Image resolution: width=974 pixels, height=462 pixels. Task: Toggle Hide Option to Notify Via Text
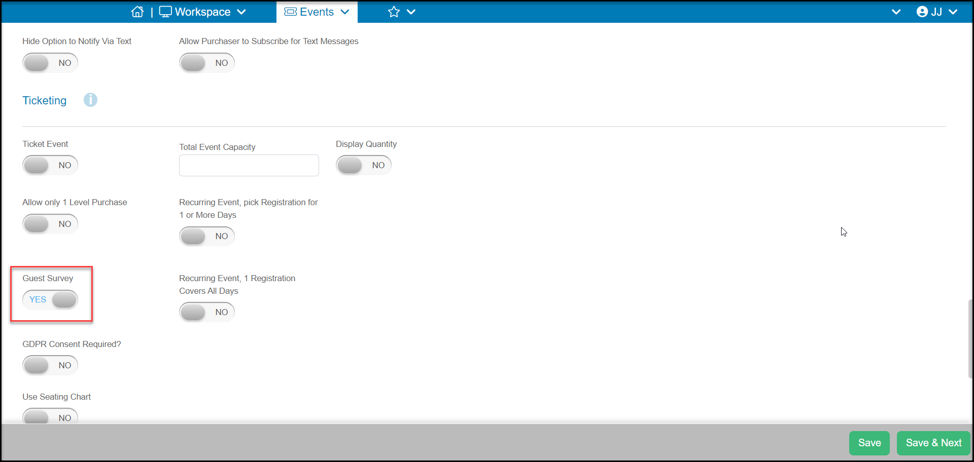(x=50, y=63)
